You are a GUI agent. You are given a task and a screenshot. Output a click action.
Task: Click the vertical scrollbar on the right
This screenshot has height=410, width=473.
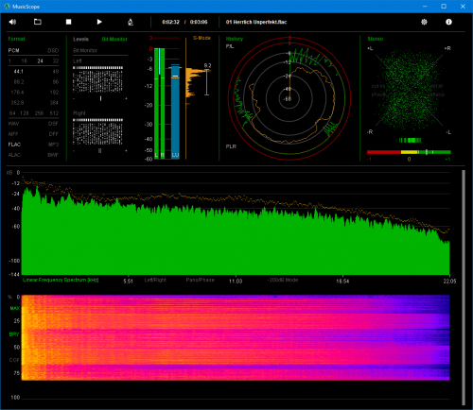pyautogui.click(x=464, y=287)
